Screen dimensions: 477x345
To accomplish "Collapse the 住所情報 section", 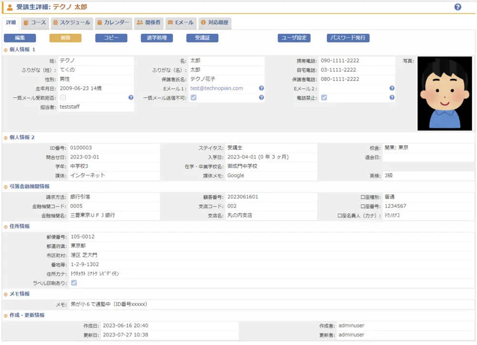I will [5, 227].
